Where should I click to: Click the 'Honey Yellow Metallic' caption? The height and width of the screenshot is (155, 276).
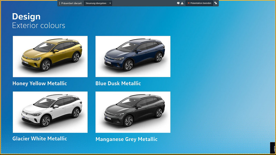40,84
